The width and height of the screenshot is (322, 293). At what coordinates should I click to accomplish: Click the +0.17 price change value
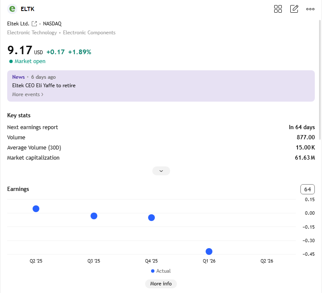point(55,52)
